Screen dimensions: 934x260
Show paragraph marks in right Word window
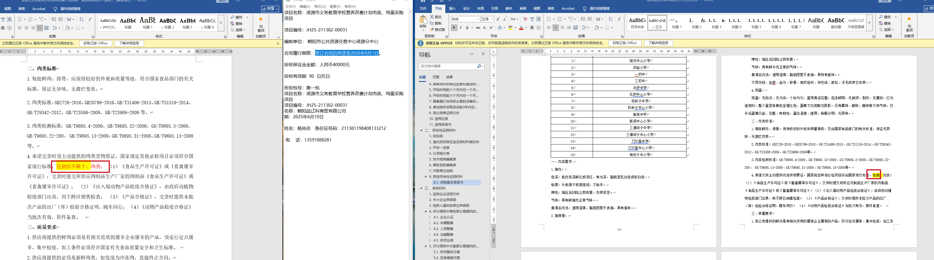tap(619, 19)
